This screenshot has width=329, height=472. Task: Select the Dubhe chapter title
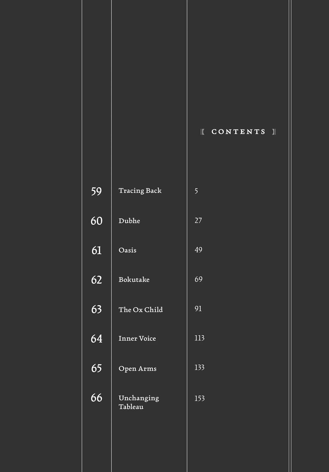coord(129,221)
